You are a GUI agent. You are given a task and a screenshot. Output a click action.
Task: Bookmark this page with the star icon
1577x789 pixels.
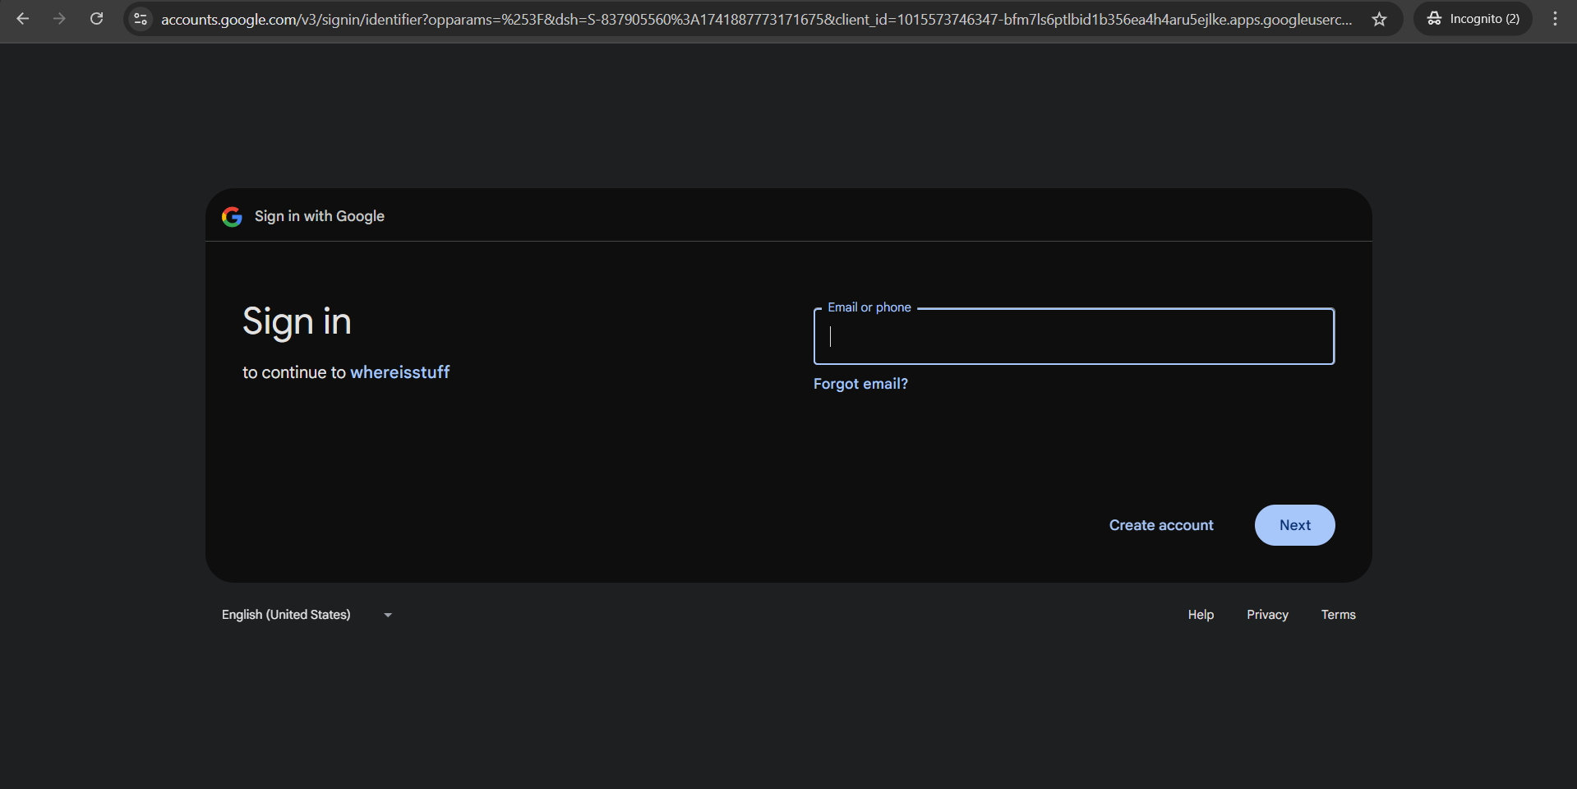[x=1379, y=18]
